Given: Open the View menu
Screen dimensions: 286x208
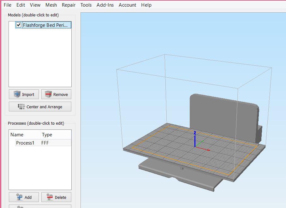Looking at the screenshot, I should [x=35, y=5].
